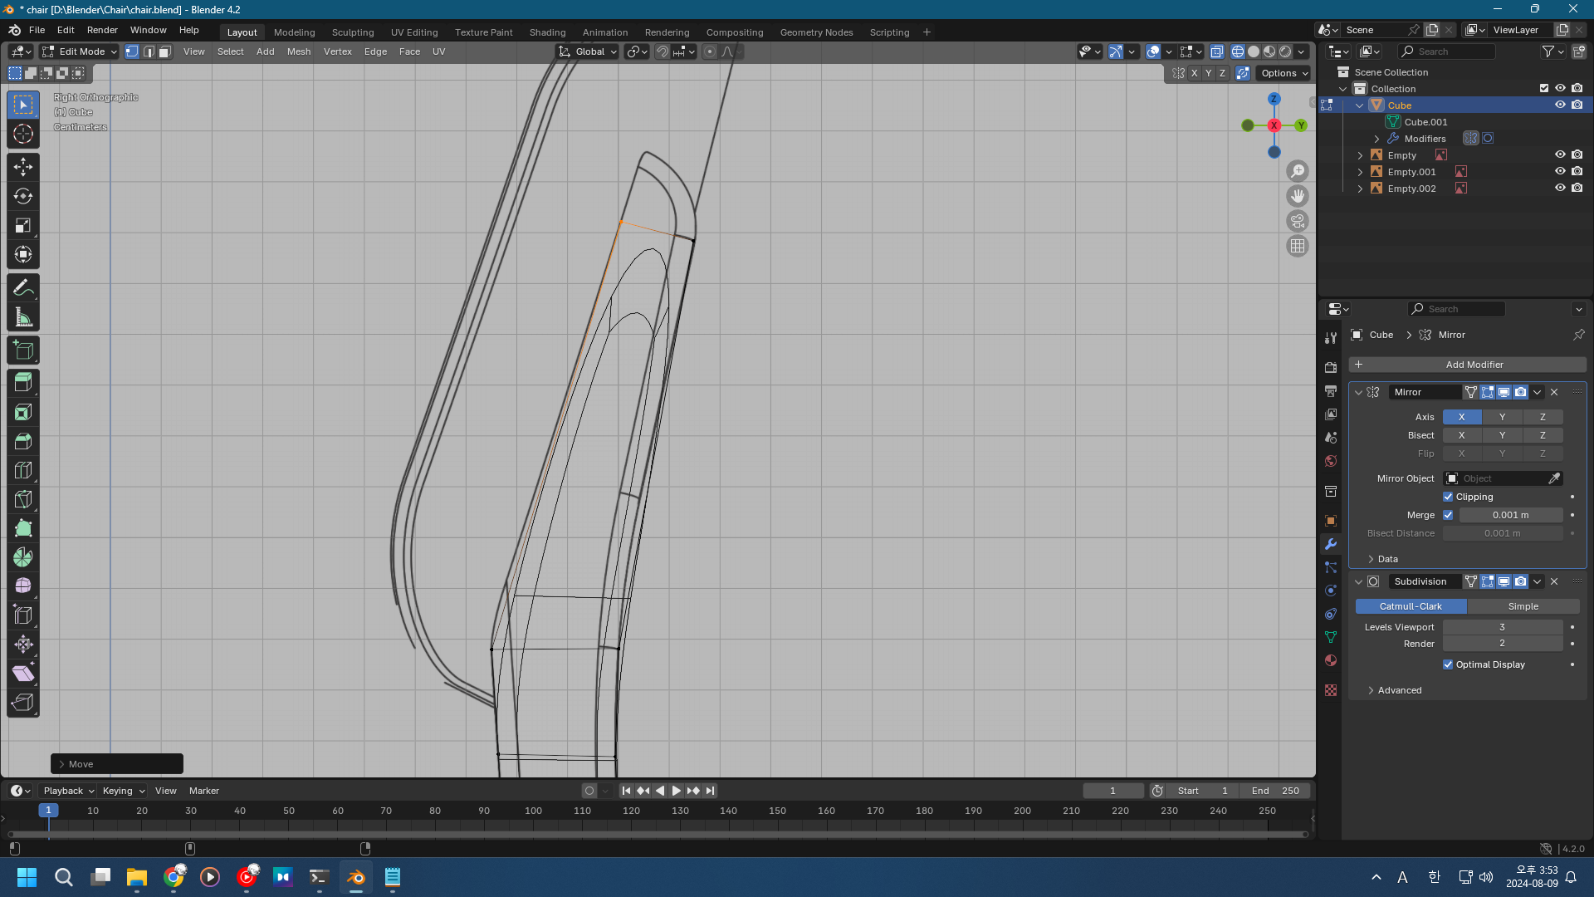This screenshot has height=897, width=1594.
Task: Expand the Modifiers row in outliner
Action: (1376, 139)
